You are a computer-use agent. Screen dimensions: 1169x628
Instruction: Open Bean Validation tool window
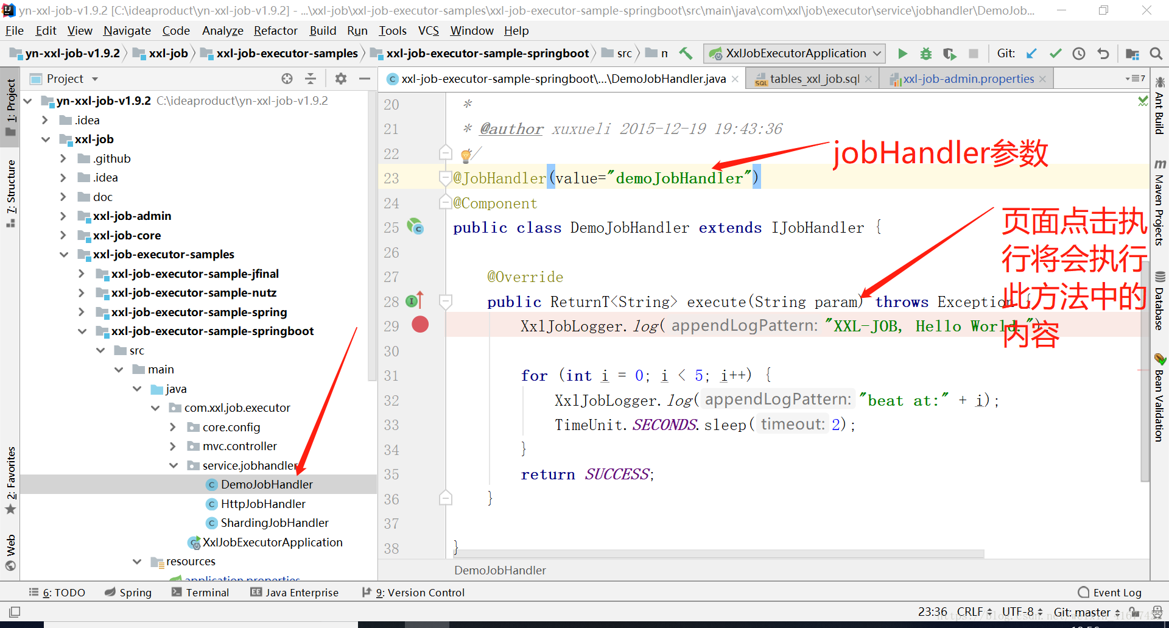1159,397
